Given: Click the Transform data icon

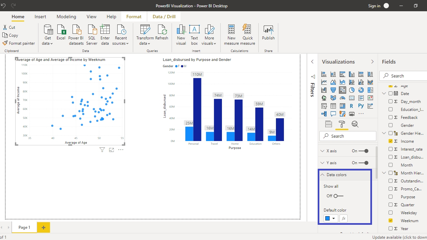Looking at the screenshot, I should click(x=145, y=30).
